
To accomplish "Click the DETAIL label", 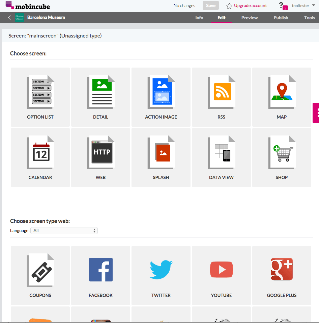I will [x=101, y=117].
